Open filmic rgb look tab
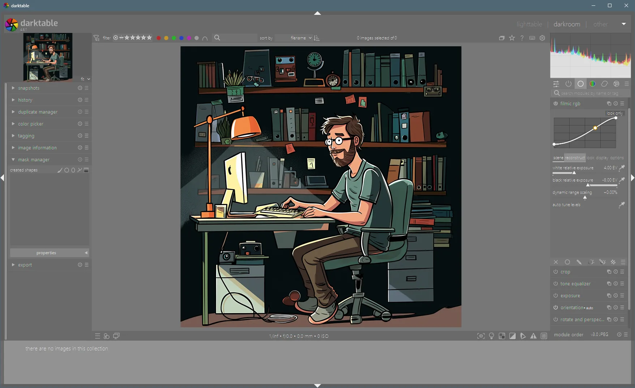This screenshot has width=635, height=388. (x=591, y=158)
